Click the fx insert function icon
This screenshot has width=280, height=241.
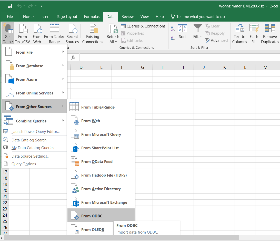coord(73,57)
